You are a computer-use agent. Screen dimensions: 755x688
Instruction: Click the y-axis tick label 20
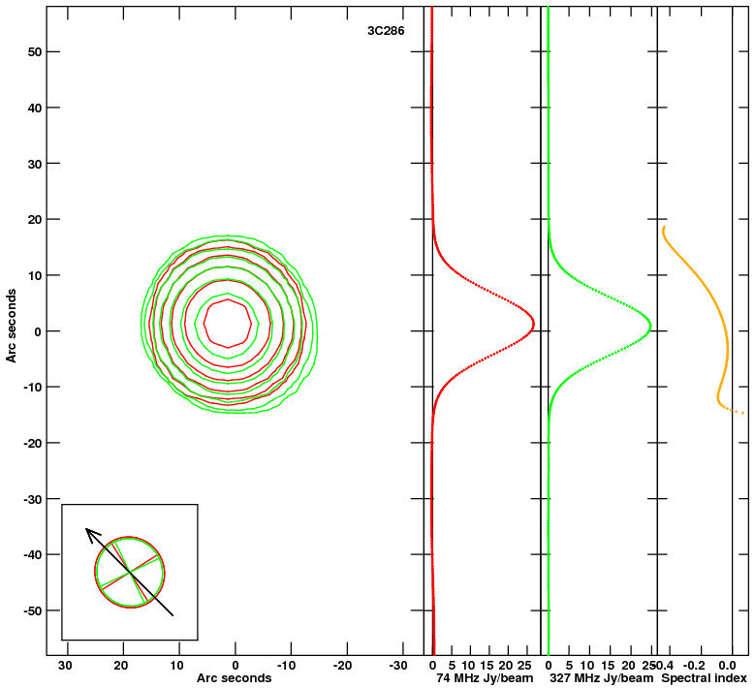tap(35, 220)
